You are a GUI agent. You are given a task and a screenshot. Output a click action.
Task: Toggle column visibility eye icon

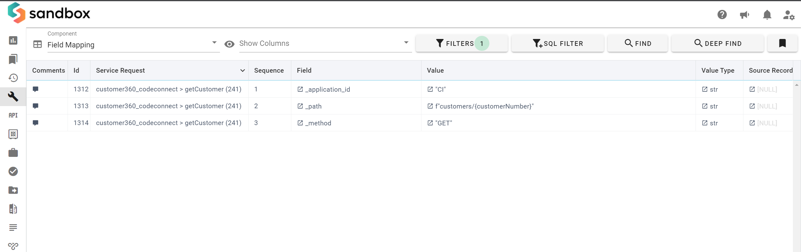point(229,44)
